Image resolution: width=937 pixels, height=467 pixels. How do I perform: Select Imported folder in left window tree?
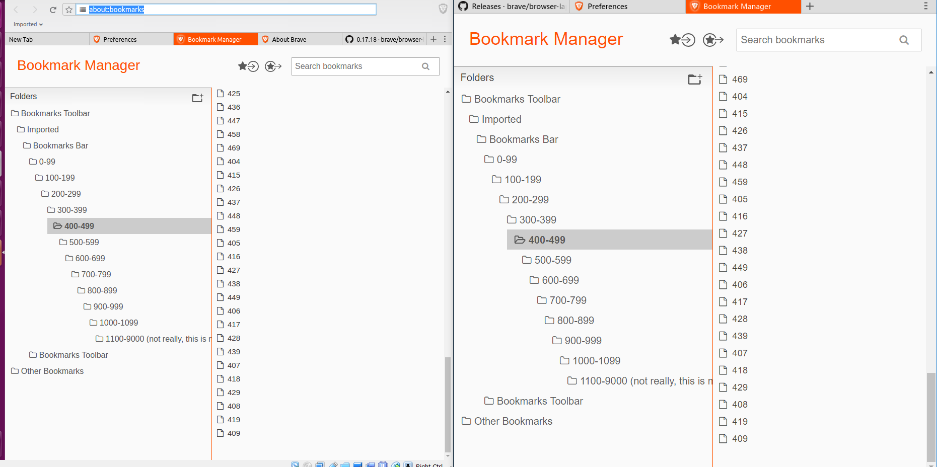pos(38,129)
